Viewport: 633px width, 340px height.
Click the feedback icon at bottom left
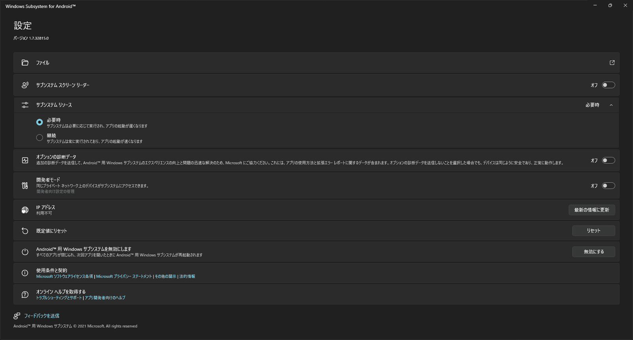tap(17, 316)
